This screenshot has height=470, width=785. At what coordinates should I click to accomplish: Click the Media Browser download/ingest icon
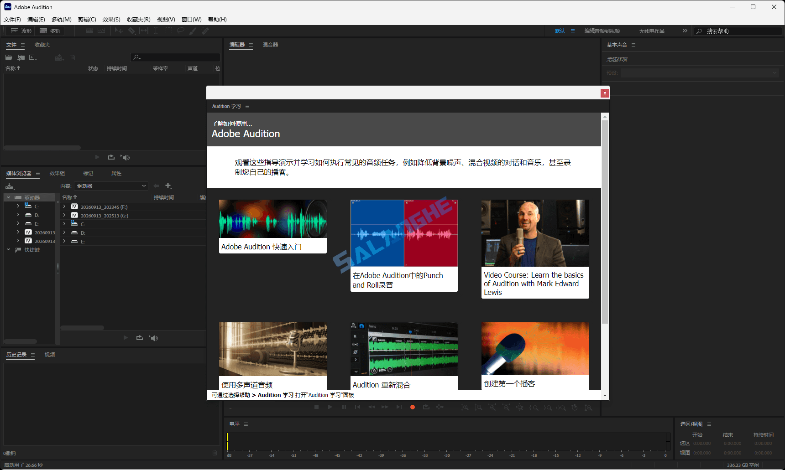[10, 186]
